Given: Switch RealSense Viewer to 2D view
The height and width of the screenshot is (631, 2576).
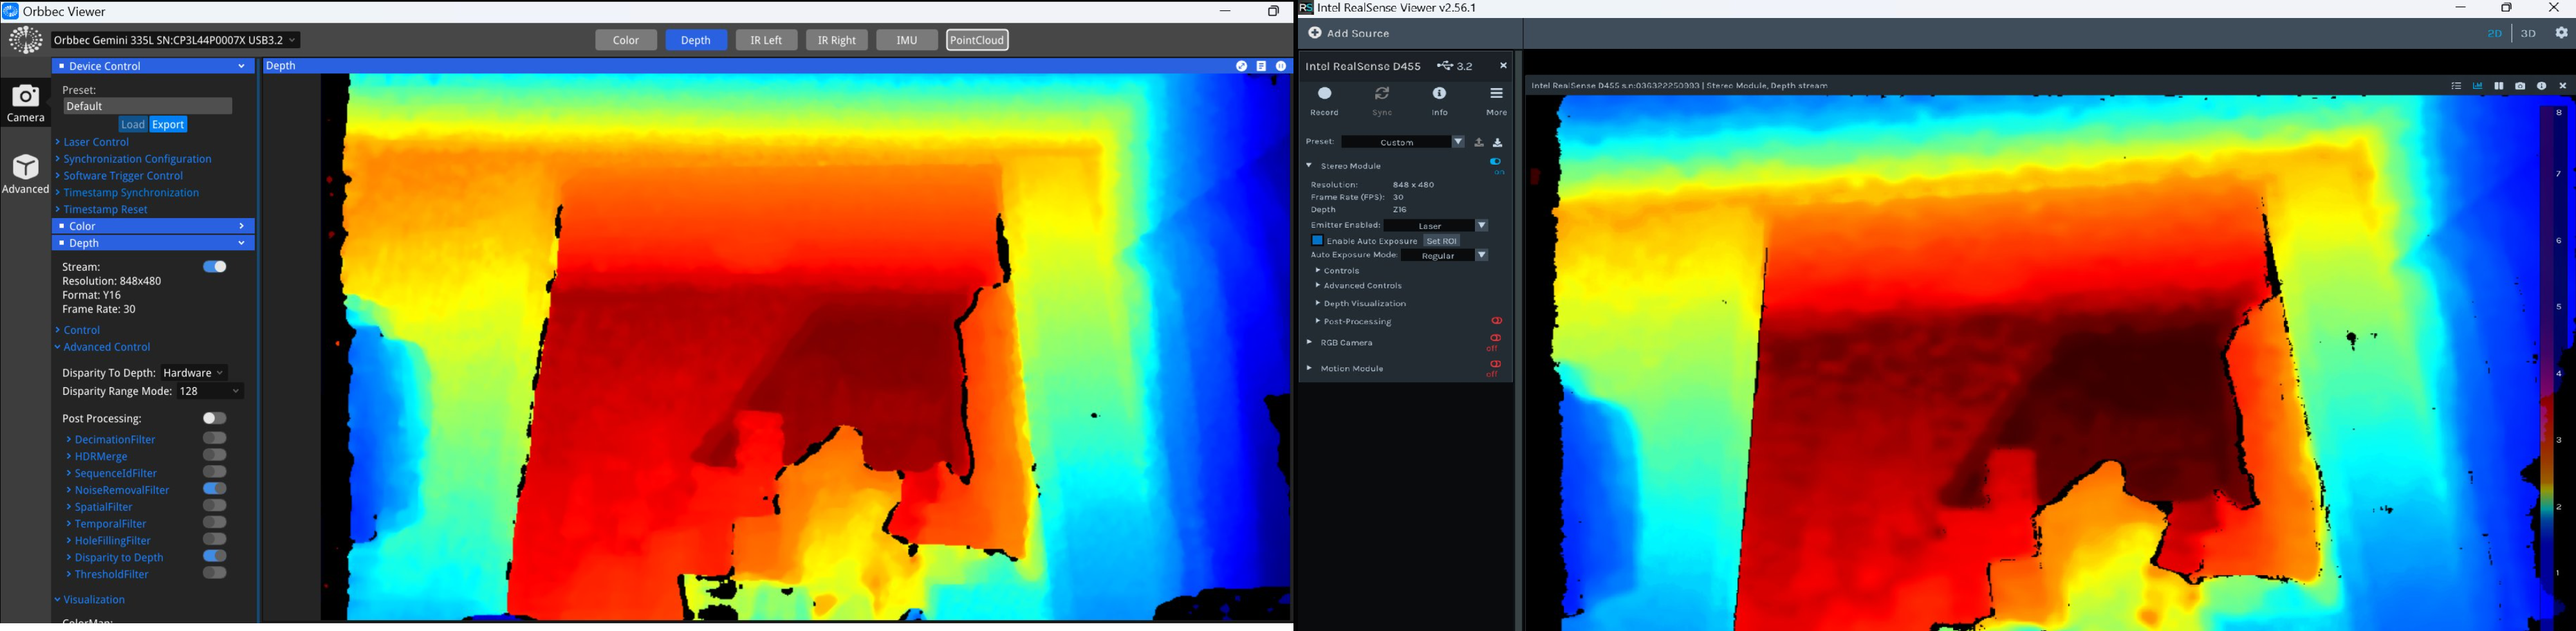Looking at the screenshot, I should coord(2494,34).
